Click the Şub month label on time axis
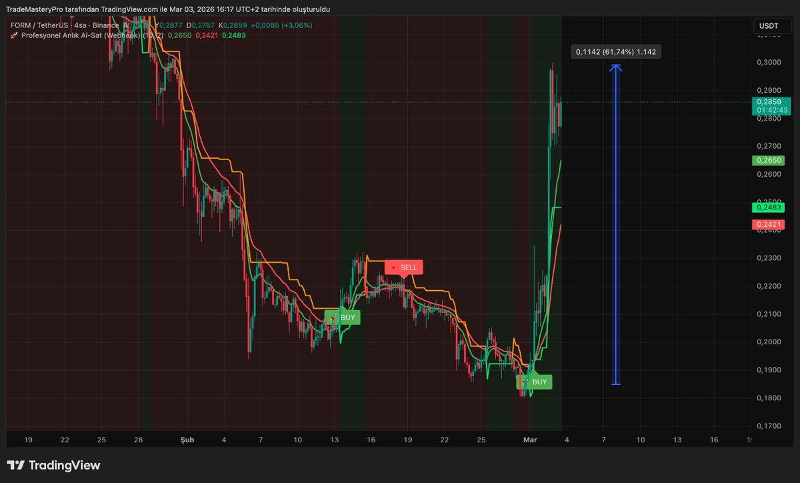Image resolution: width=800 pixels, height=483 pixels. tap(187, 440)
